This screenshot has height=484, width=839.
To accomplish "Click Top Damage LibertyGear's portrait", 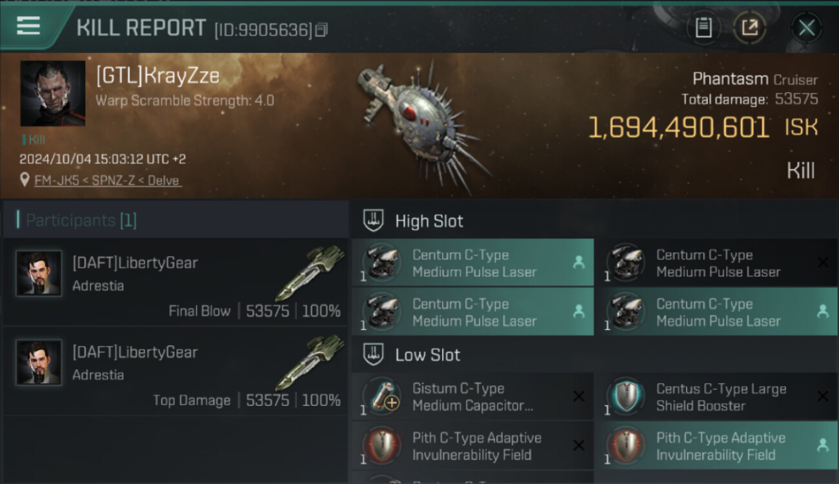I will pos(39,363).
